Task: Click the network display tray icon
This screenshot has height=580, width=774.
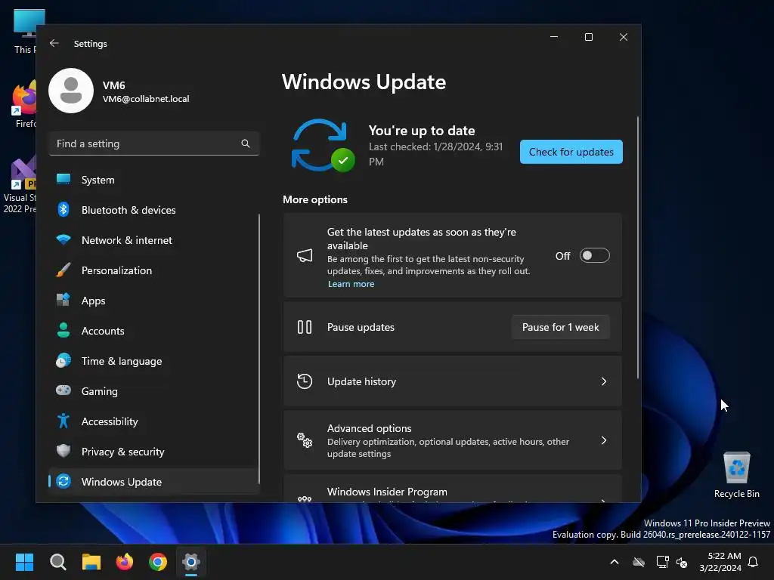Action: 662,562
